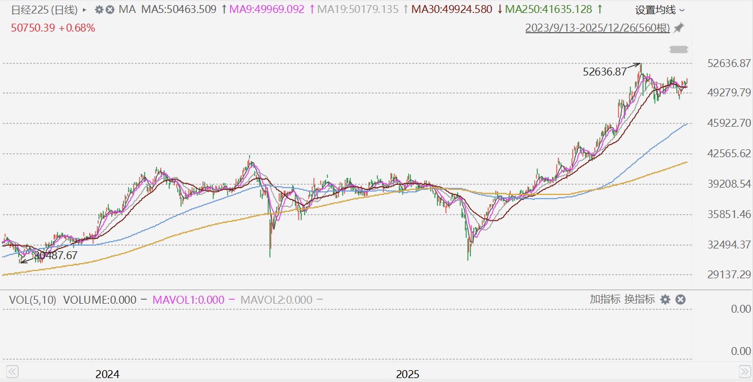Expand the 设置均线 dropdown

(660, 10)
